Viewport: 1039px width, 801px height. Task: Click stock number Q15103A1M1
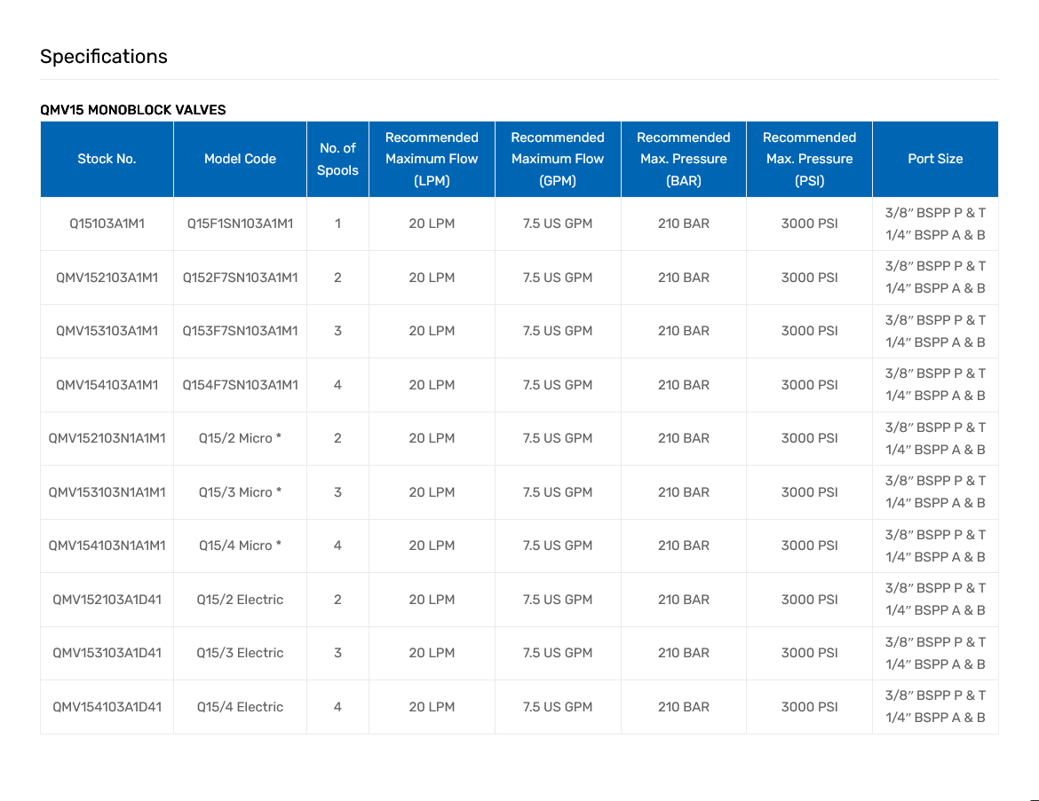107,224
